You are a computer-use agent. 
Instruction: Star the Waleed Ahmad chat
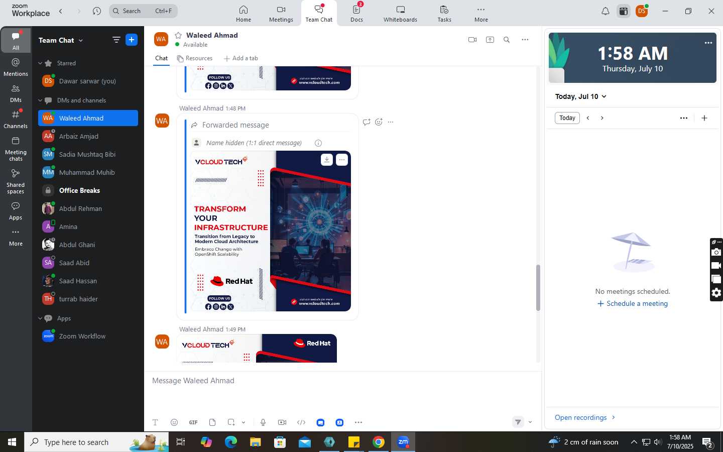tap(178, 35)
